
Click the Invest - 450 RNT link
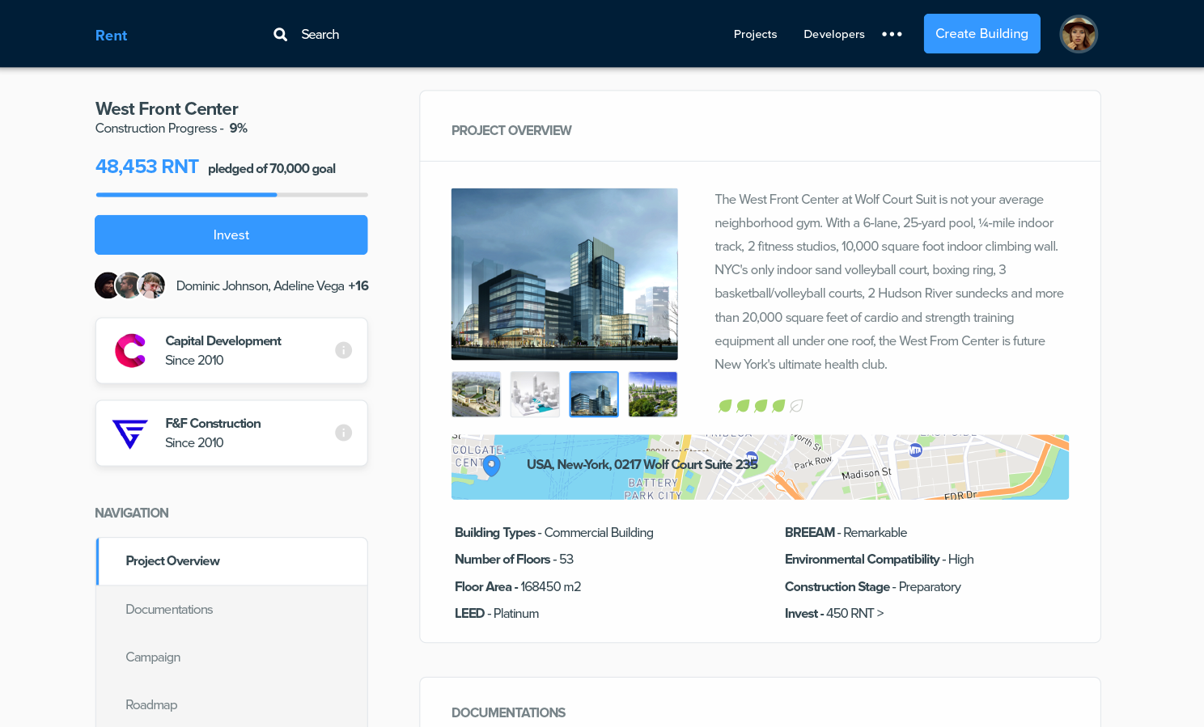(x=834, y=613)
